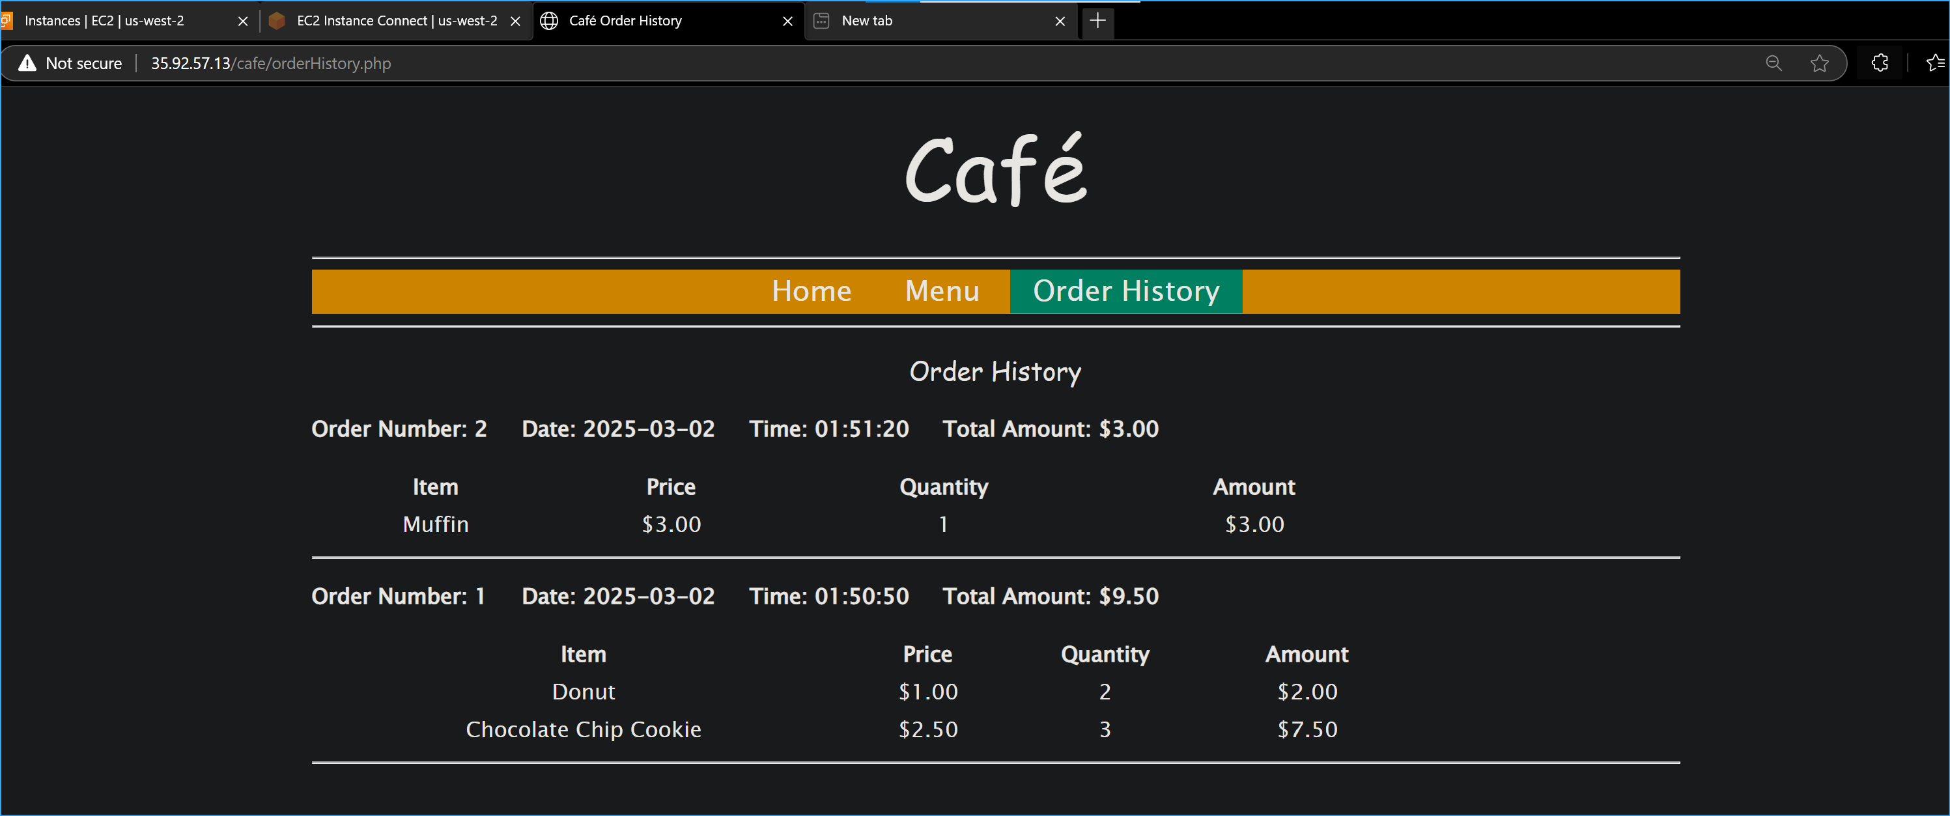Close the EC2 Instance Connect tab
1950x816 pixels.
[x=516, y=21]
